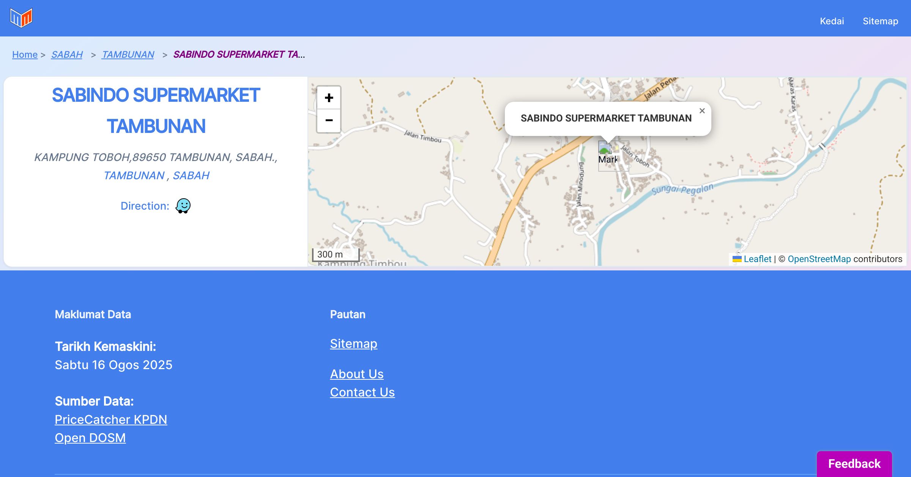Image resolution: width=911 pixels, height=477 pixels.
Task: Zoom out on the map
Action: pyautogui.click(x=329, y=121)
